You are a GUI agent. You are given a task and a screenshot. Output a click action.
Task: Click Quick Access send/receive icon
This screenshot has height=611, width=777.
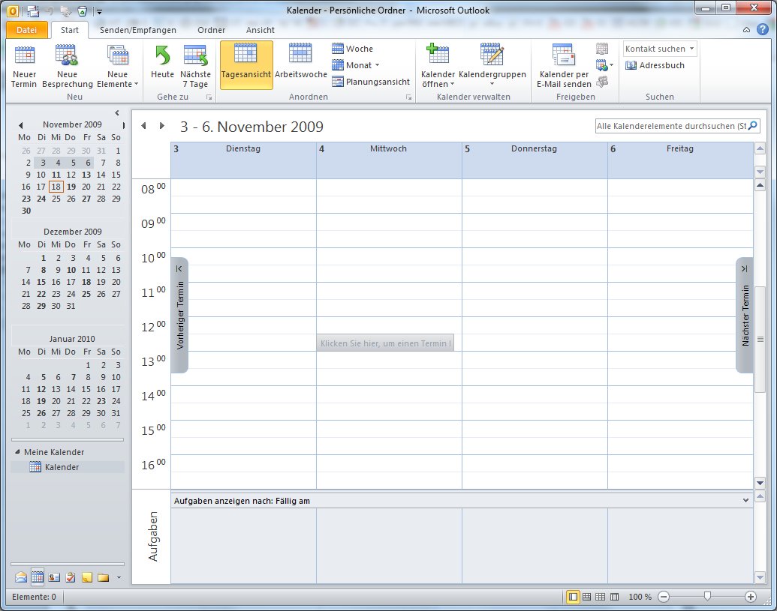33,10
